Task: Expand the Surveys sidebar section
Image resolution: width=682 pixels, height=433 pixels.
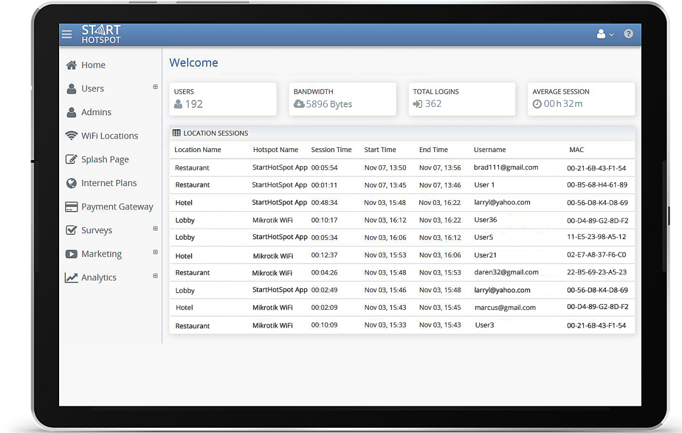Action: click(155, 229)
